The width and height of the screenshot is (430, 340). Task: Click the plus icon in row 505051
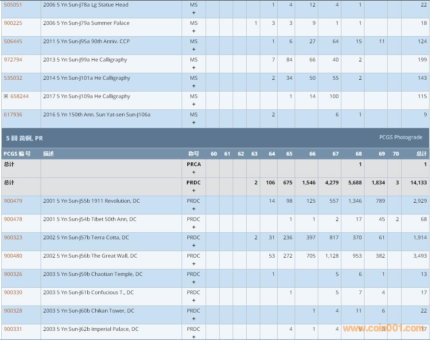click(194, 13)
